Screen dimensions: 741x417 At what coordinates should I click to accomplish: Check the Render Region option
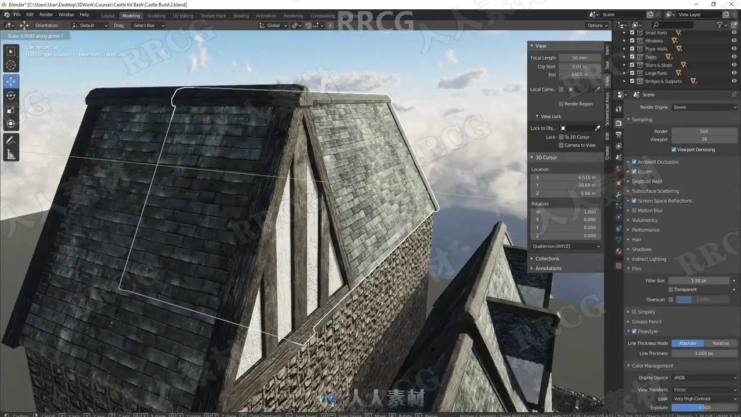(561, 104)
